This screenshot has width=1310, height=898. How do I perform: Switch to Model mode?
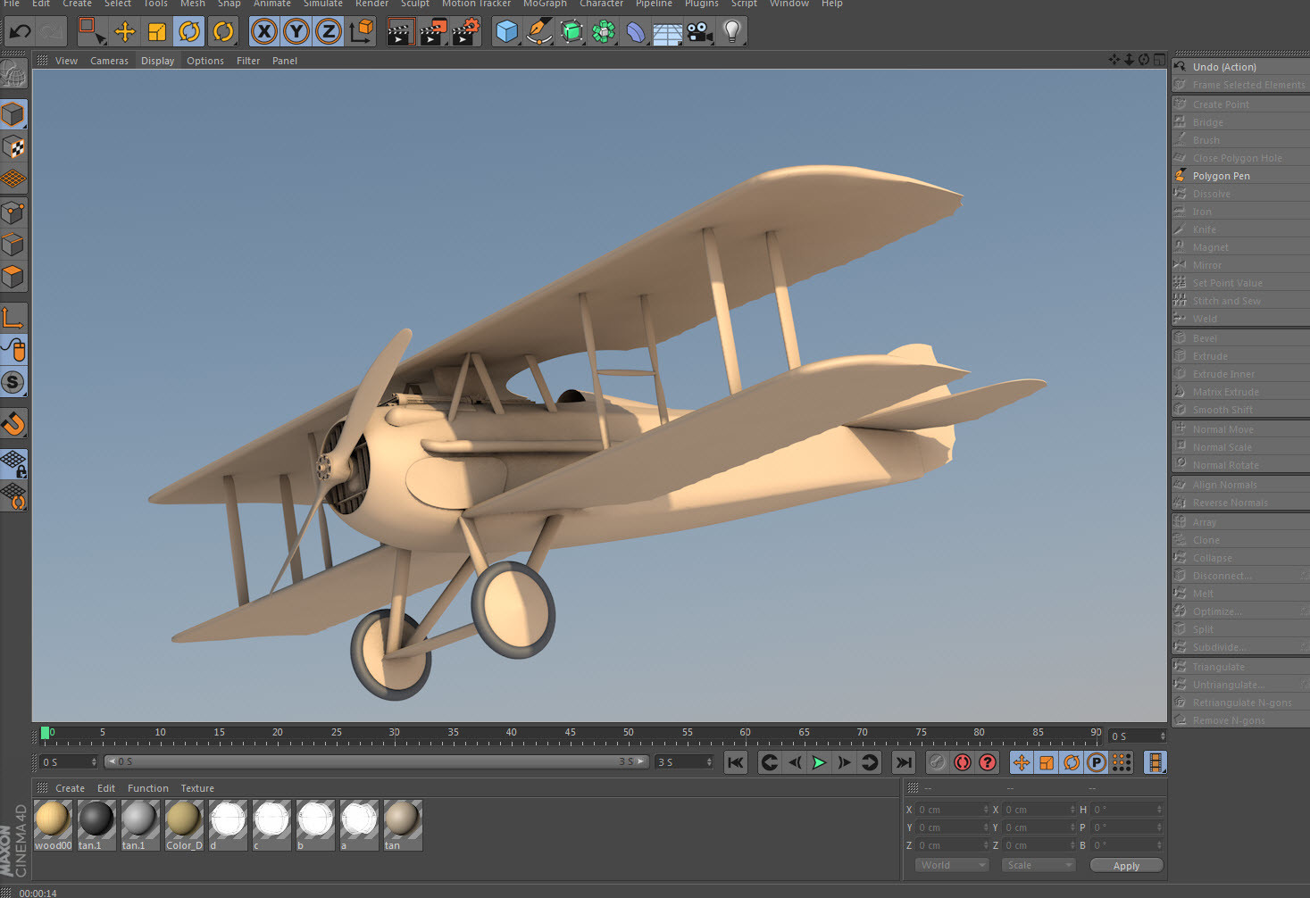click(13, 114)
